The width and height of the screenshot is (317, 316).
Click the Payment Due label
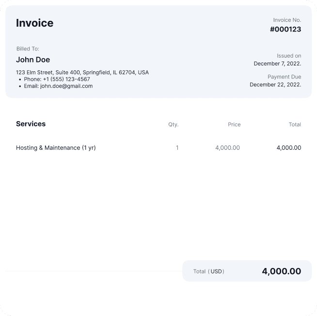(x=284, y=77)
